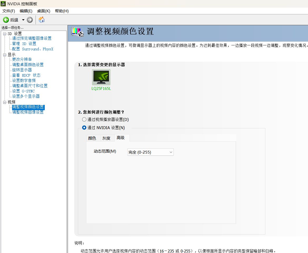
Task: Collapse the 视频 tree node
Action: click(x=5, y=102)
